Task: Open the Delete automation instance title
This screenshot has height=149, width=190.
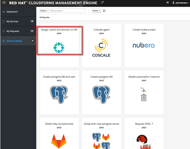Action: 144,77
